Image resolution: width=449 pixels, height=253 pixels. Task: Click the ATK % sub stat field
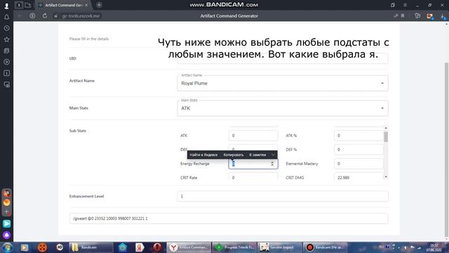[358, 136]
